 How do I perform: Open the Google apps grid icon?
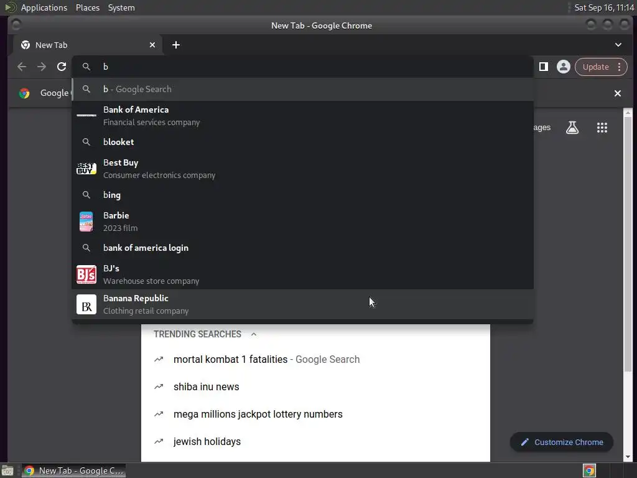click(x=602, y=128)
